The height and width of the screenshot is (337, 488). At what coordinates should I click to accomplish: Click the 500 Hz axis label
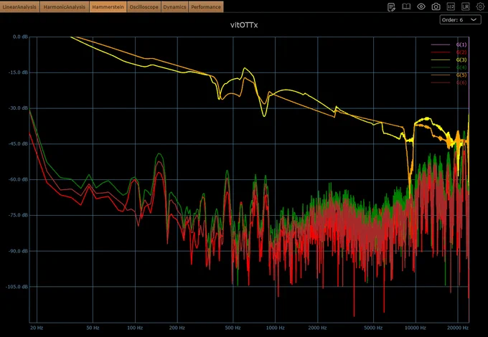(x=233, y=328)
